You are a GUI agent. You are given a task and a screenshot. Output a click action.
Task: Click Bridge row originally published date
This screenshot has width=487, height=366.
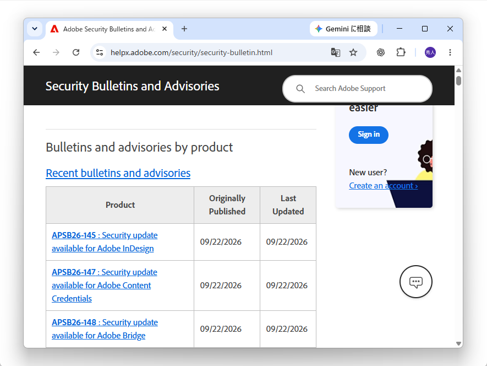click(221, 329)
